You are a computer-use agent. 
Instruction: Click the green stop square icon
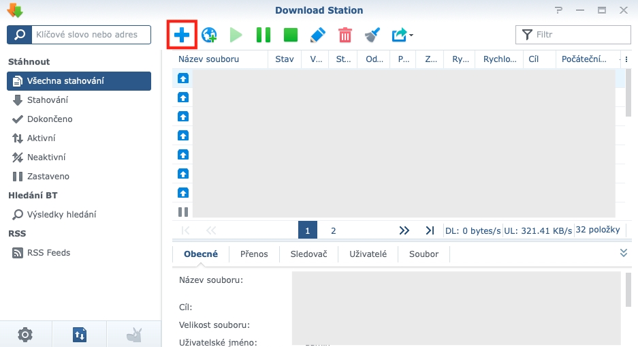pyautogui.click(x=291, y=35)
